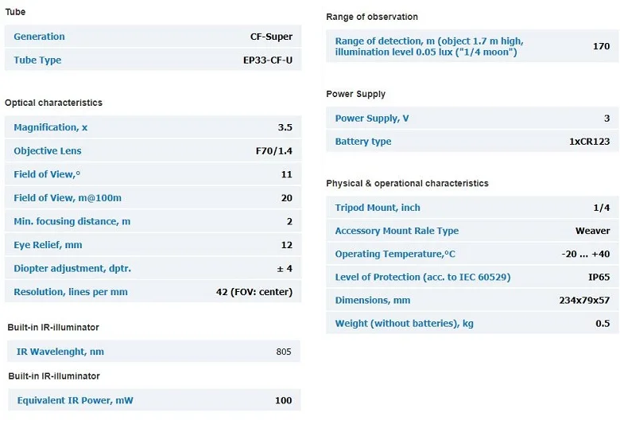Image resolution: width=620 pixels, height=424 pixels.
Task: Open the Magnification, x specification
Action: pyautogui.click(x=51, y=127)
